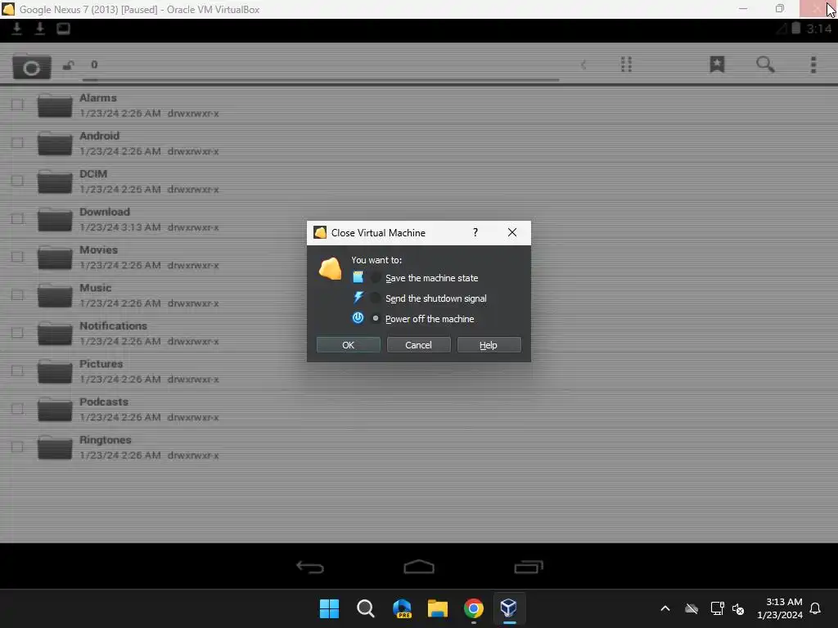Click the save state disk icon
This screenshot has width=838, height=628.
[x=358, y=277]
